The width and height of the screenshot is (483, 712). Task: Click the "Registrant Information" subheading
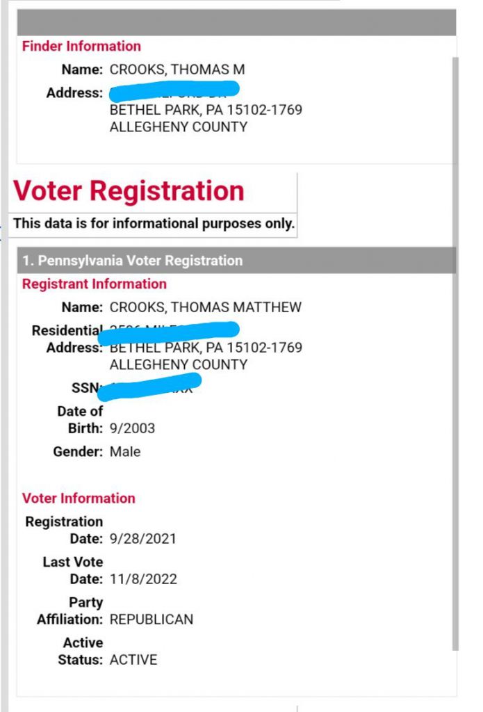pos(95,284)
